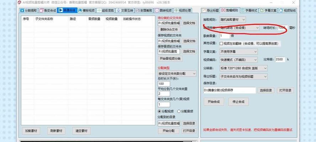Image resolution: width=316 pixels, height=142 pixels.
Task: Click 开始音视频分类 button
Action: pos(170,59)
